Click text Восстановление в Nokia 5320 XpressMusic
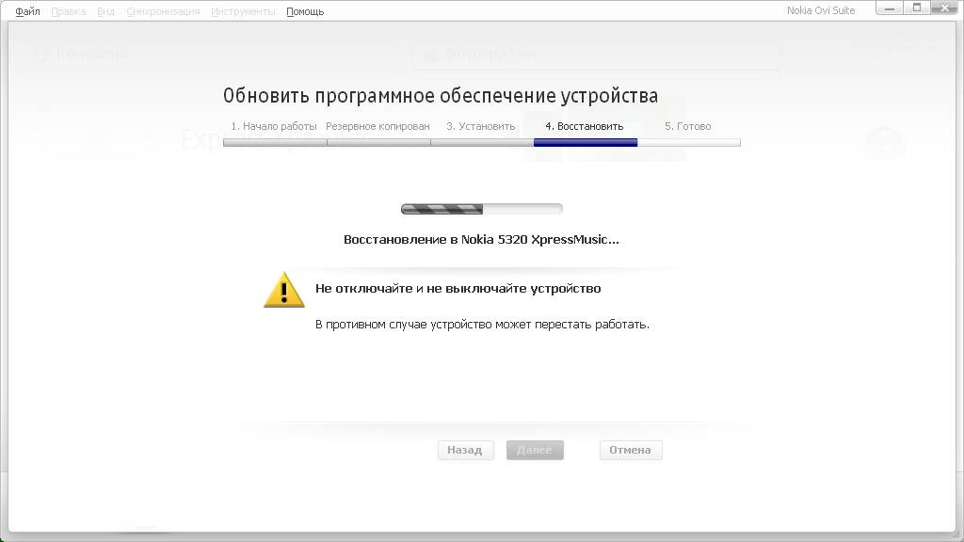This screenshot has width=964, height=542. 481,240
